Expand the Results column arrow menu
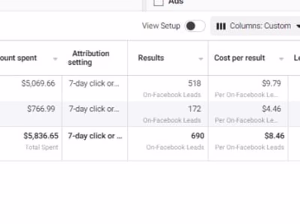This screenshot has height=224, width=300. point(201,59)
